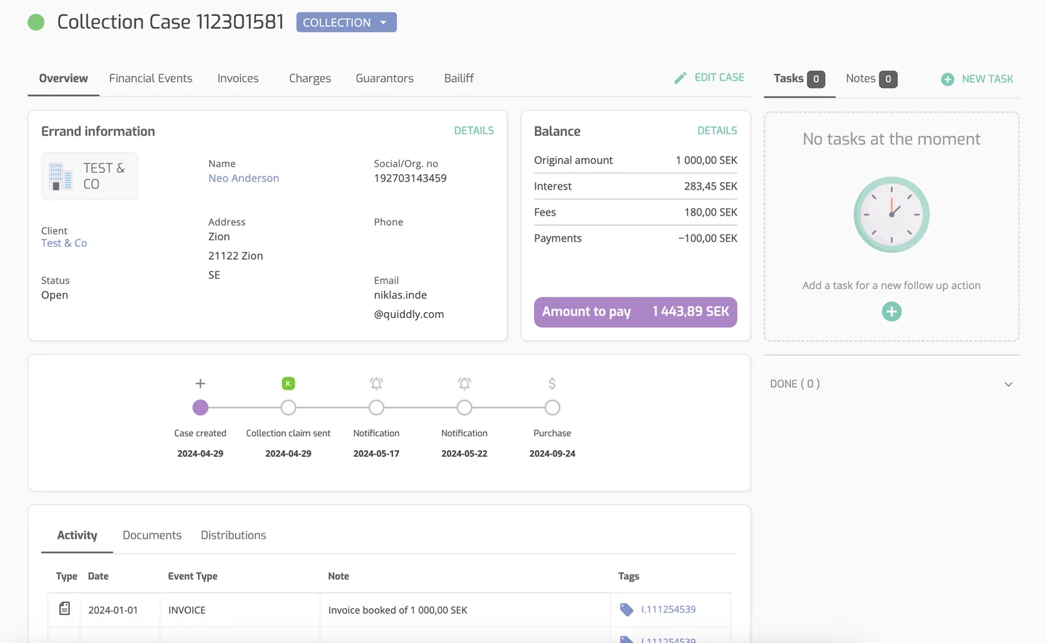
Task: Select the Bailiff tab
Action: click(x=459, y=78)
